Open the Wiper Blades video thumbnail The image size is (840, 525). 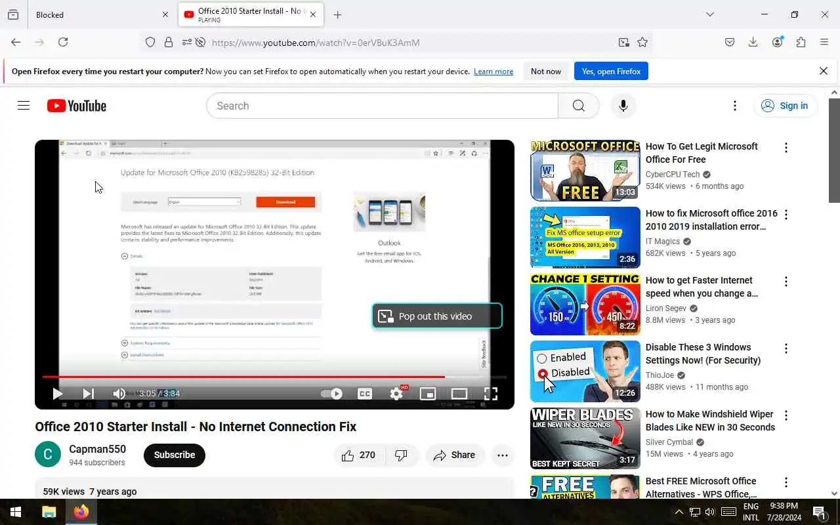click(585, 438)
